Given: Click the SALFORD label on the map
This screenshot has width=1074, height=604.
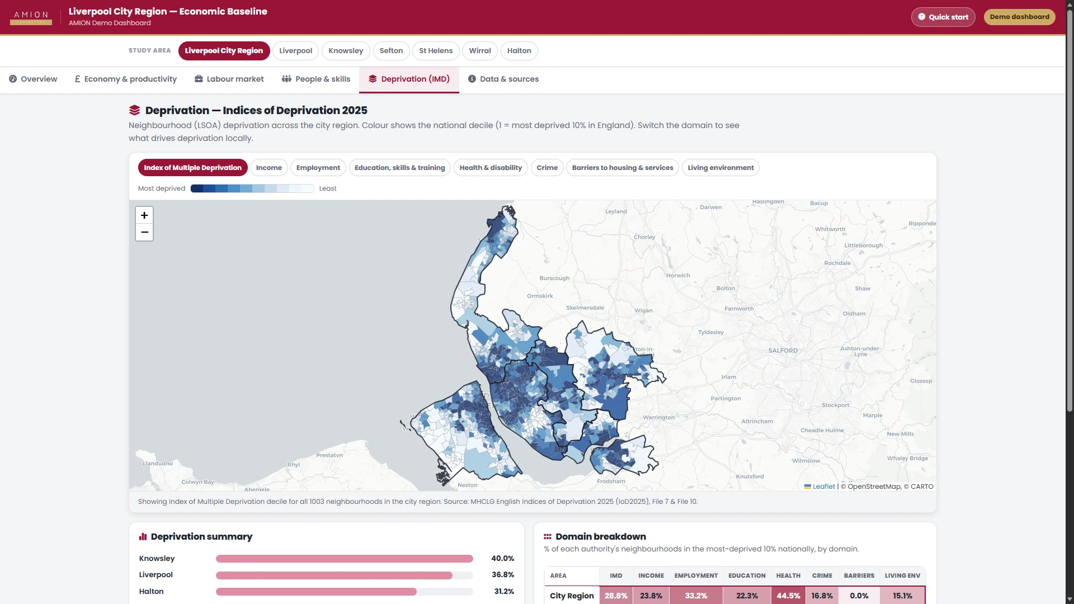Looking at the screenshot, I should pyautogui.click(x=783, y=351).
